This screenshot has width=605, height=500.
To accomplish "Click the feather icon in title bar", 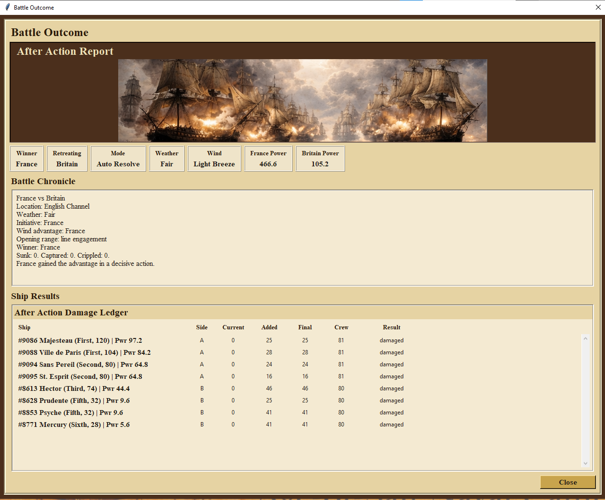I will [x=8, y=7].
